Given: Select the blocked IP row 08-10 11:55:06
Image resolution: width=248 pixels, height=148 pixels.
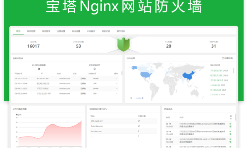Looking at the screenshot, I should [x=66, y=83].
